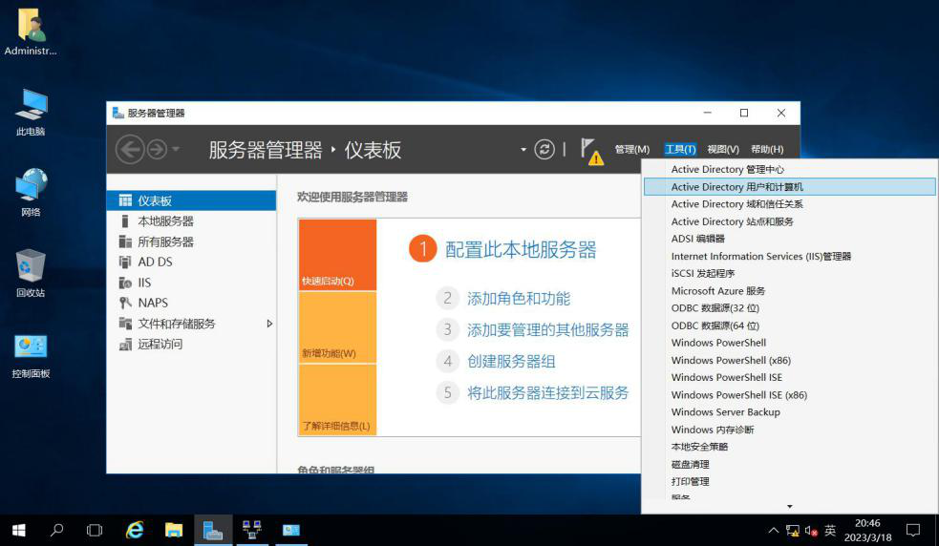Launch Internet Explorer from the taskbar

pos(135,530)
